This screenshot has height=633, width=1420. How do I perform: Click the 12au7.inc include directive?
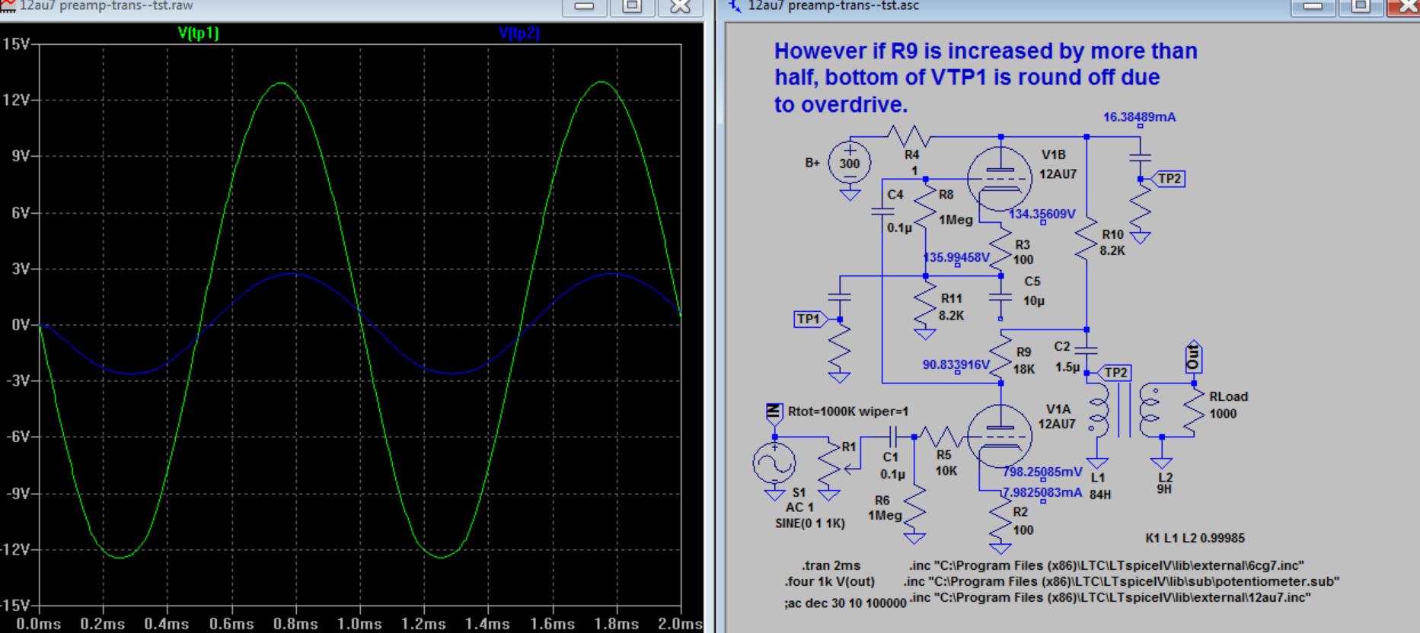point(1109,597)
